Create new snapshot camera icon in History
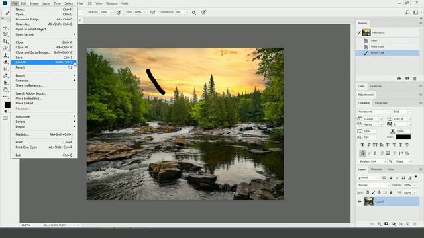The width and height of the screenshot is (424, 238). tap(407, 78)
